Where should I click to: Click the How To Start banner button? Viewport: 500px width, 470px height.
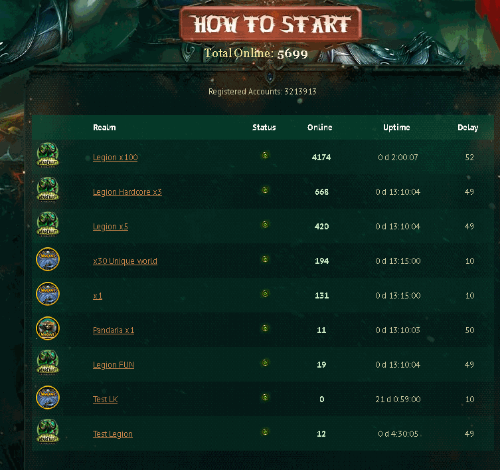(x=271, y=25)
